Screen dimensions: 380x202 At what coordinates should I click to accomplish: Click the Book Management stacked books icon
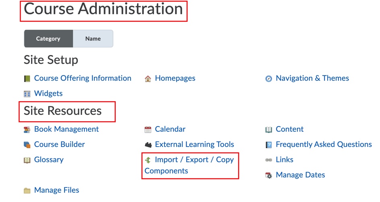click(27, 130)
